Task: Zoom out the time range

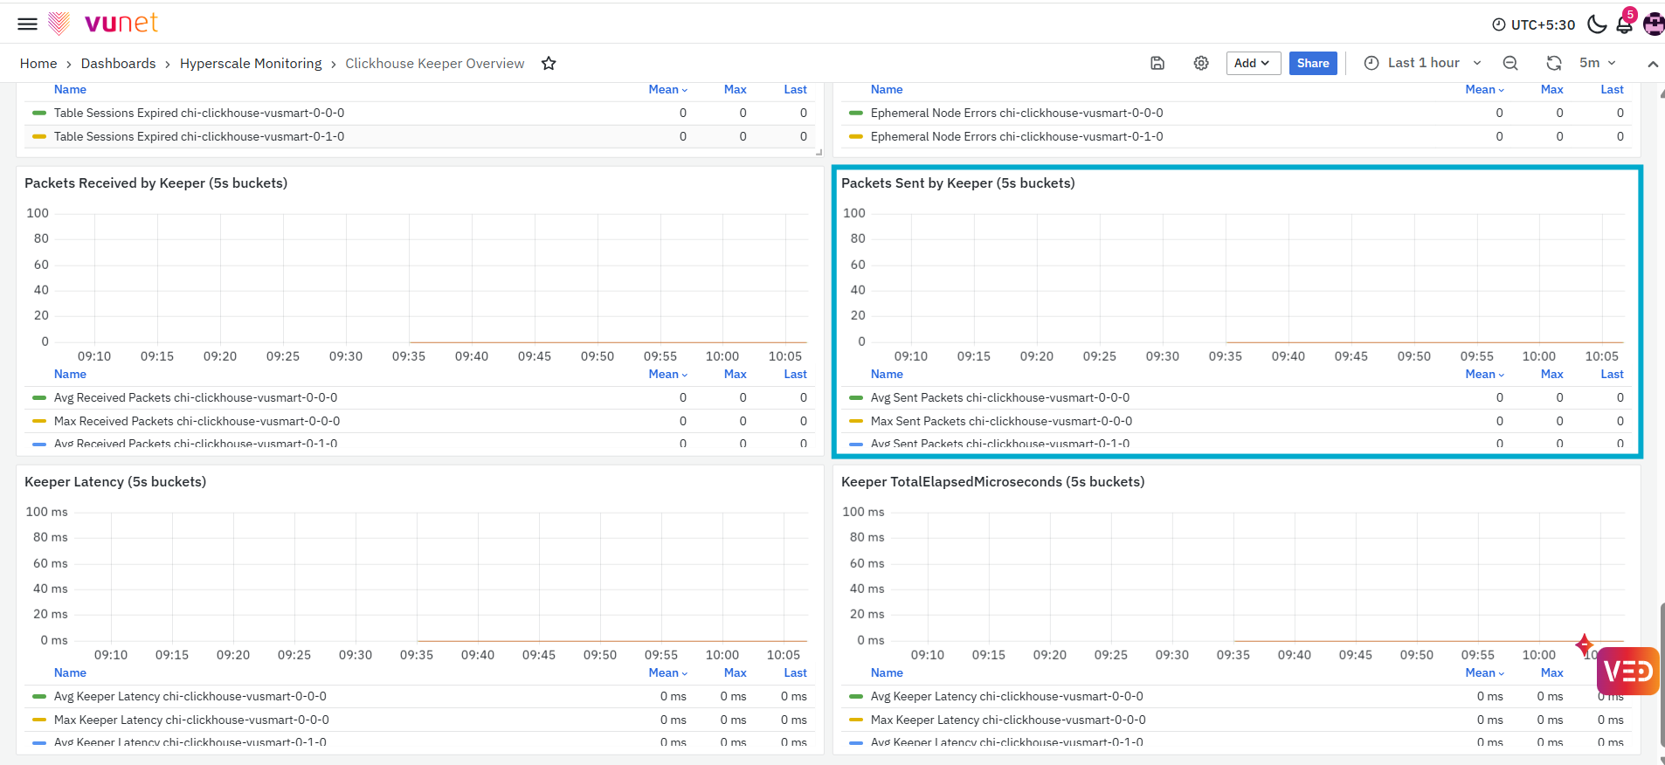Action: click(x=1510, y=63)
